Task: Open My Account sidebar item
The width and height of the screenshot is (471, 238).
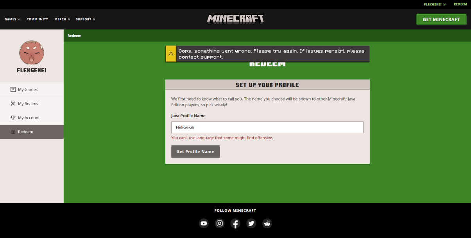Action: click(29, 118)
